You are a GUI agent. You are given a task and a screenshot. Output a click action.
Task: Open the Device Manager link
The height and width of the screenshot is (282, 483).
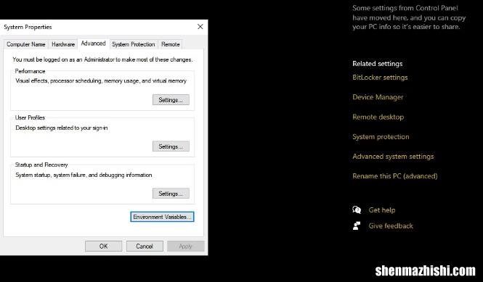[x=378, y=97]
